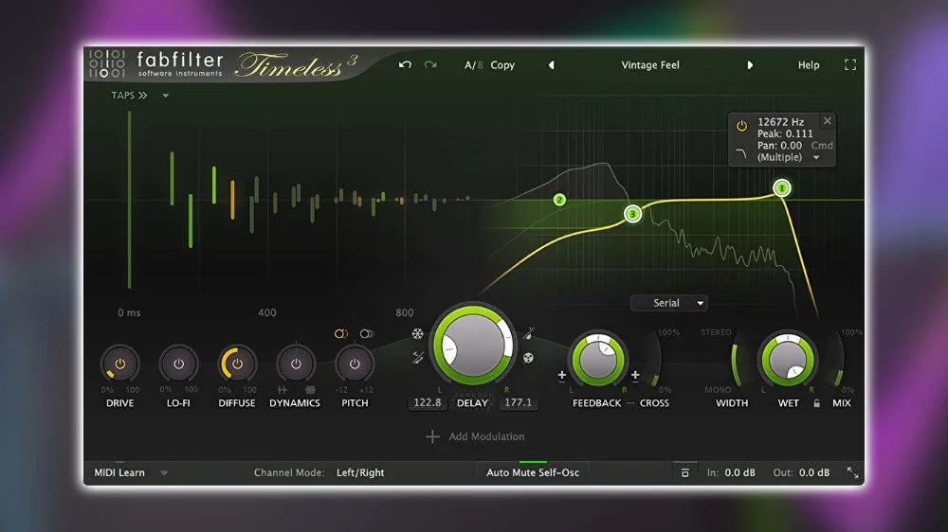Click the undo arrow icon
This screenshot has width=948, height=532.
tap(405, 64)
